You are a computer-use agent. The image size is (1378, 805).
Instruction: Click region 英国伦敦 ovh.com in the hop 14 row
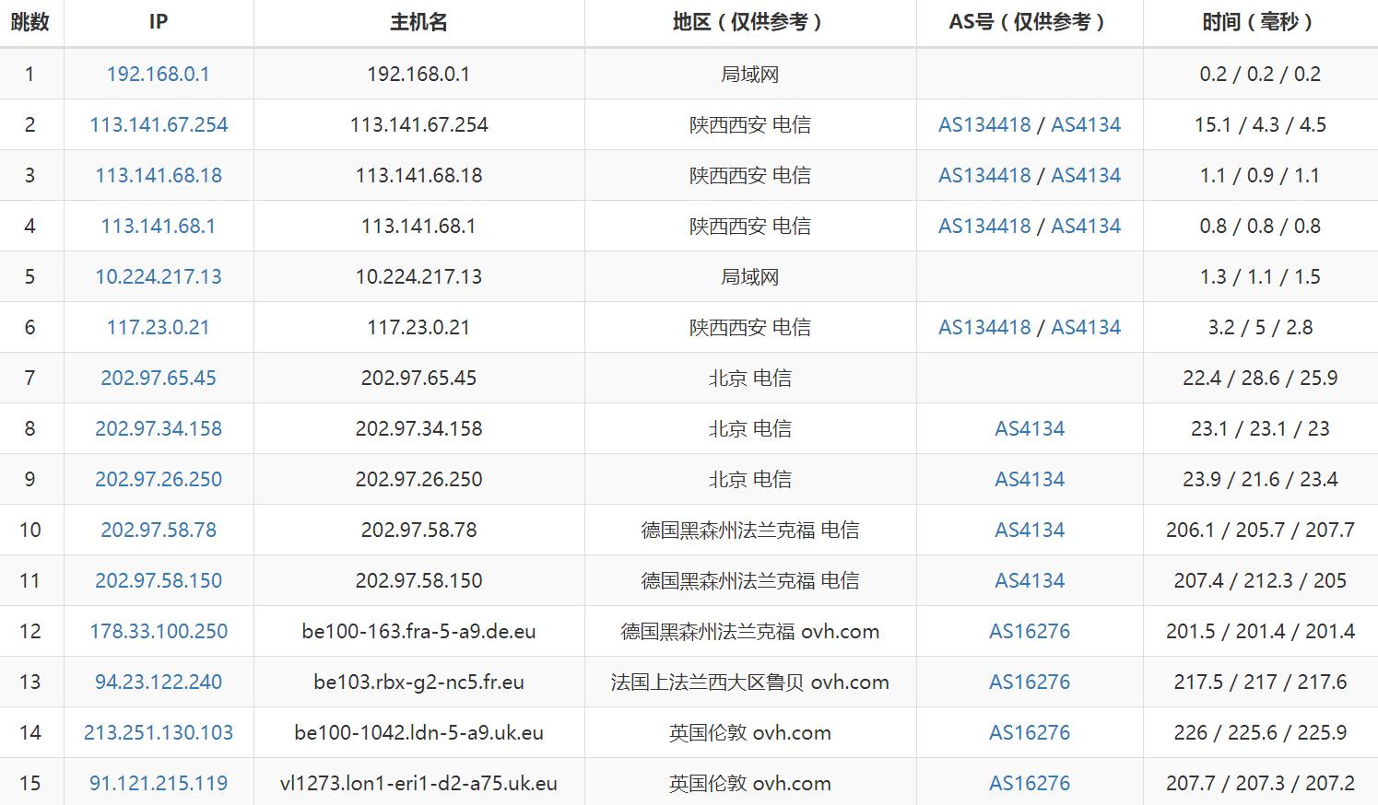point(750,732)
